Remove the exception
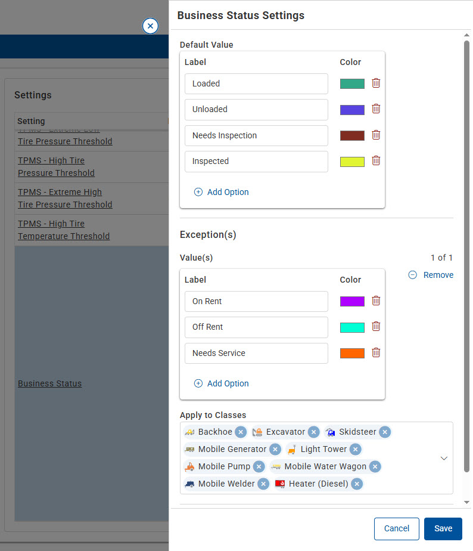 431,275
